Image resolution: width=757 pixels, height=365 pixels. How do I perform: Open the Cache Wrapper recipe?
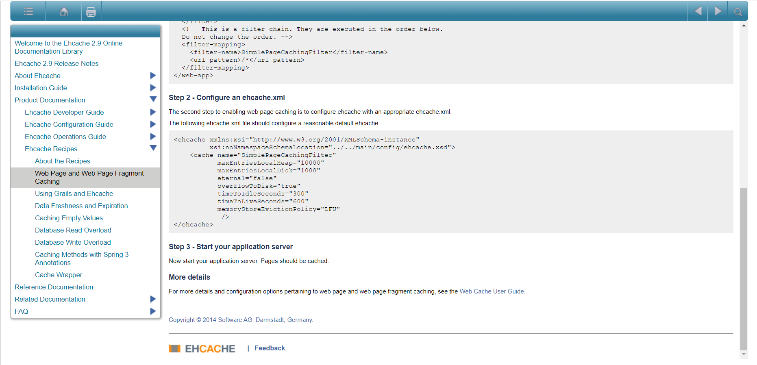[59, 275]
